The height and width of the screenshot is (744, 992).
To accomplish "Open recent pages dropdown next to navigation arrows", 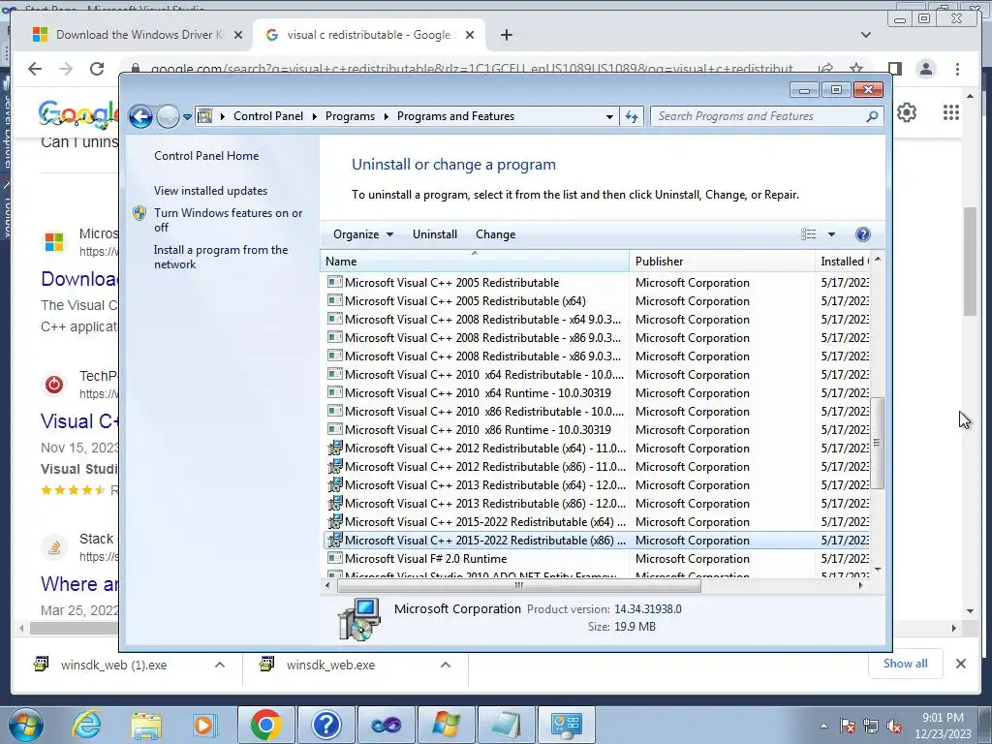I will click(x=187, y=117).
